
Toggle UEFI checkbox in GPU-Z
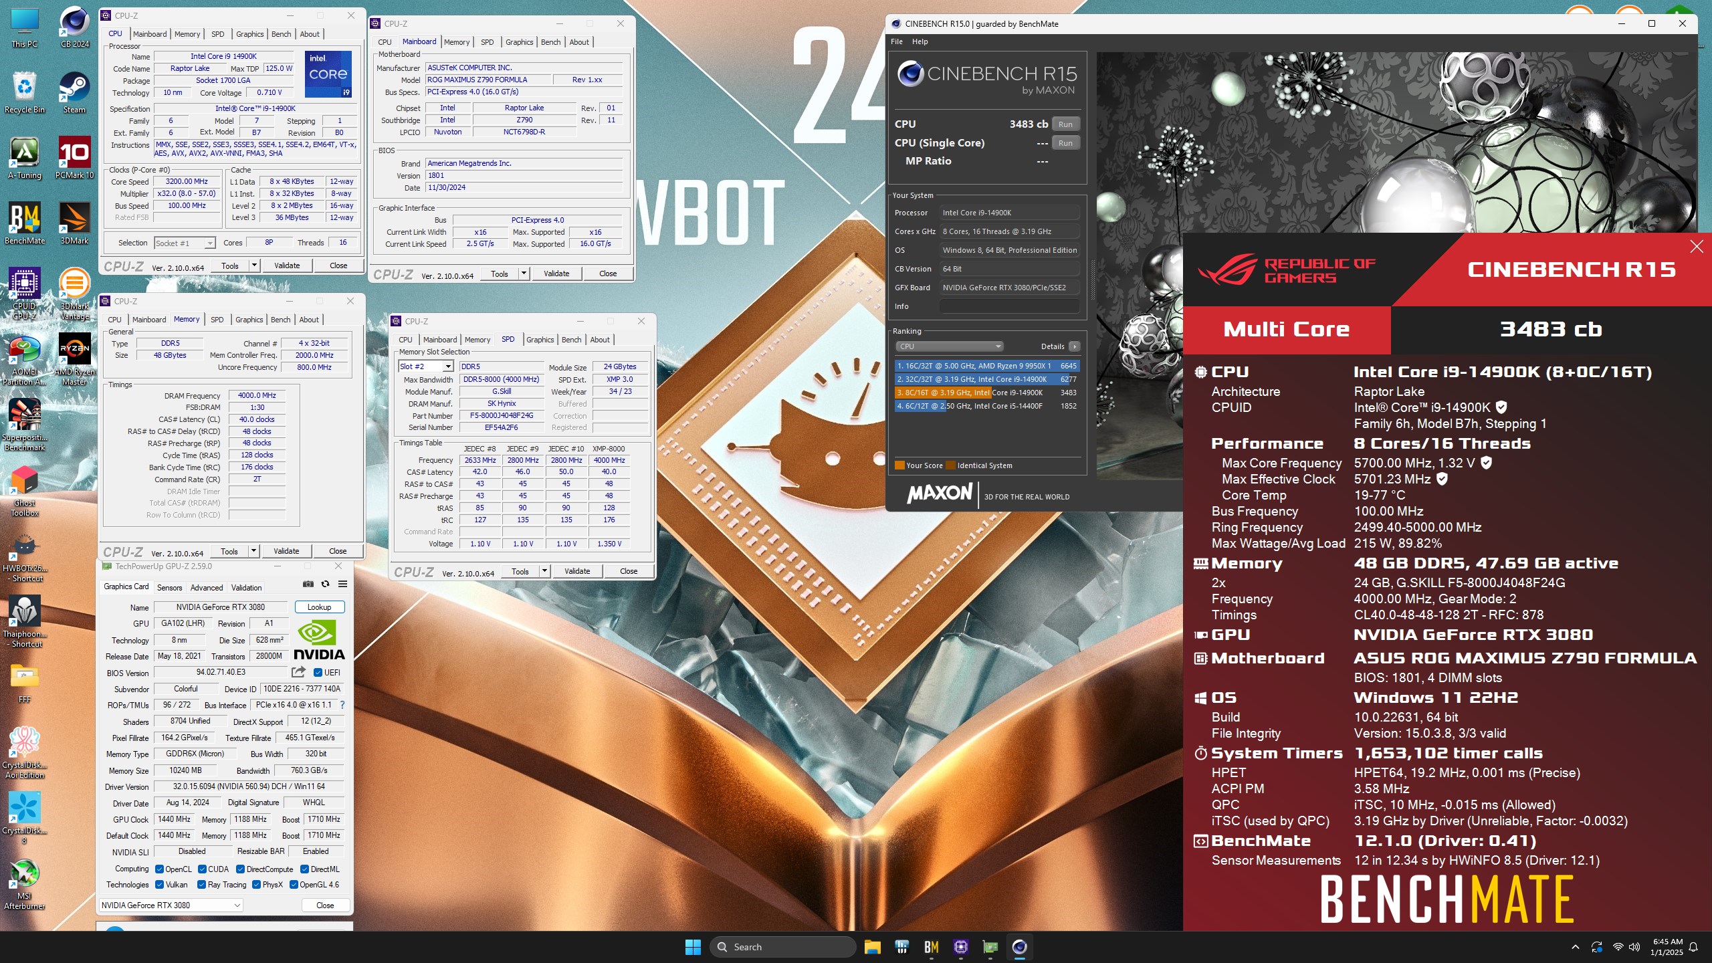tap(318, 673)
